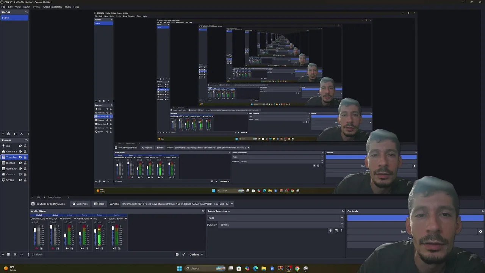Open the Tools menu
Viewport: 485px width, 273px height.
point(67,7)
